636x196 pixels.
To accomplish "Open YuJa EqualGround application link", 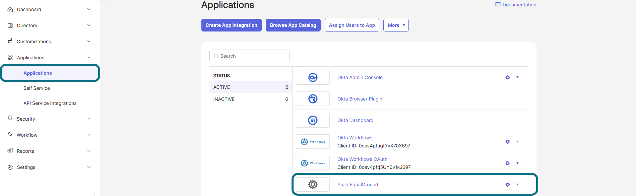I will click(x=358, y=185).
